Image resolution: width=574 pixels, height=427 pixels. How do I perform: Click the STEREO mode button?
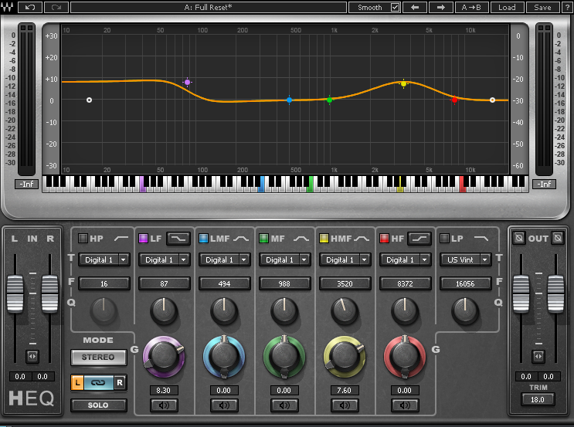[98, 357]
